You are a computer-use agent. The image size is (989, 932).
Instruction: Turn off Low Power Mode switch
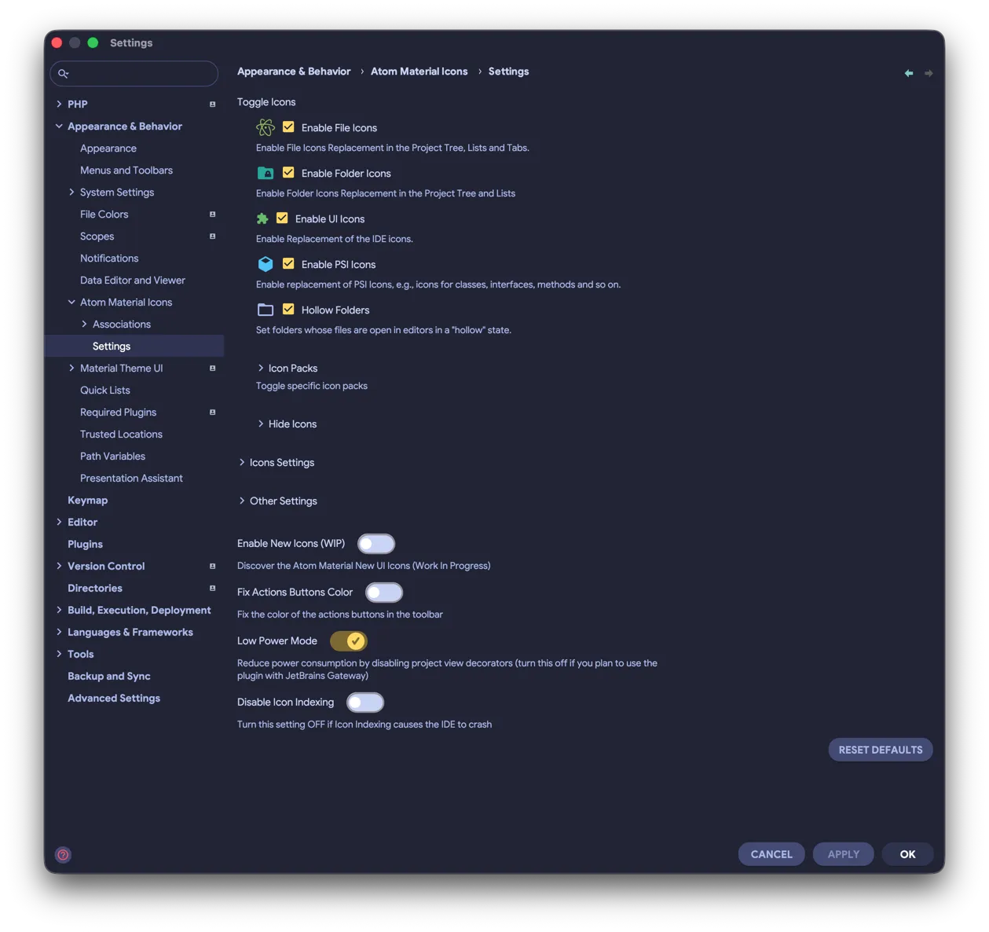[349, 641]
